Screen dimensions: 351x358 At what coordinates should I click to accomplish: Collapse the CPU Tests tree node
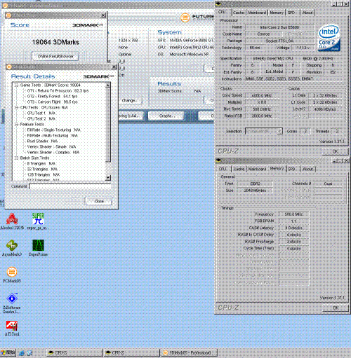click(x=16, y=107)
